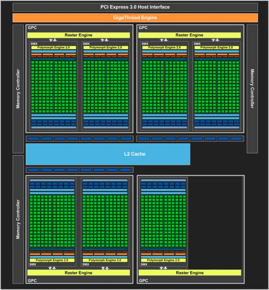Viewport: 269px width, 290px height.
Task: Click the arrows above top-right GPC's second SMX
Action: pyautogui.click(x=215, y=40)
